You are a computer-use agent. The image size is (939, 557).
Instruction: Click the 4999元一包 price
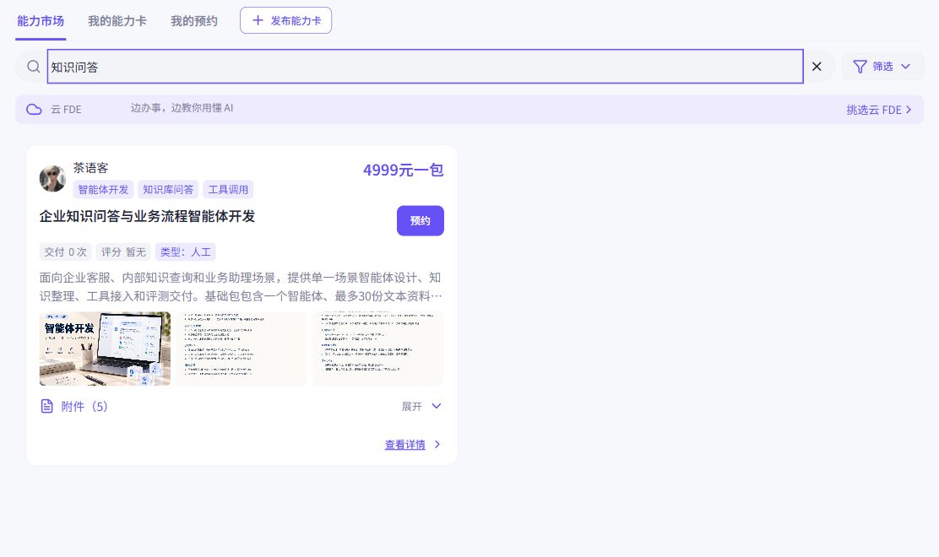(x=403, y=170)
